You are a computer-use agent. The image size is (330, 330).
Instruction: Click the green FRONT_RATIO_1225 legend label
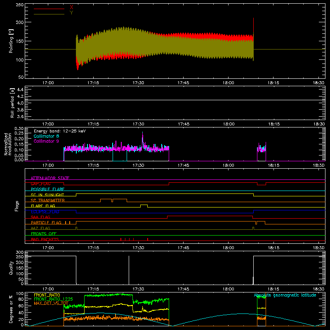[x=54, y=299]
